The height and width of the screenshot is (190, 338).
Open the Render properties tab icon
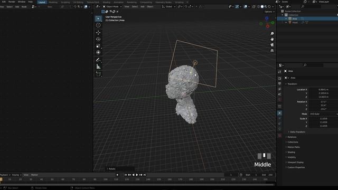(x=279, y=79)
